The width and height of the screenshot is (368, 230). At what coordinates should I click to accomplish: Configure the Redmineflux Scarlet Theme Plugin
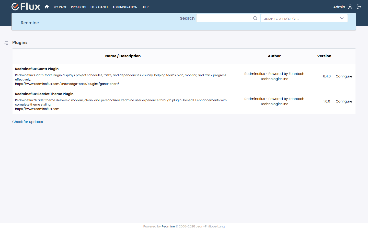click(344, 101)
